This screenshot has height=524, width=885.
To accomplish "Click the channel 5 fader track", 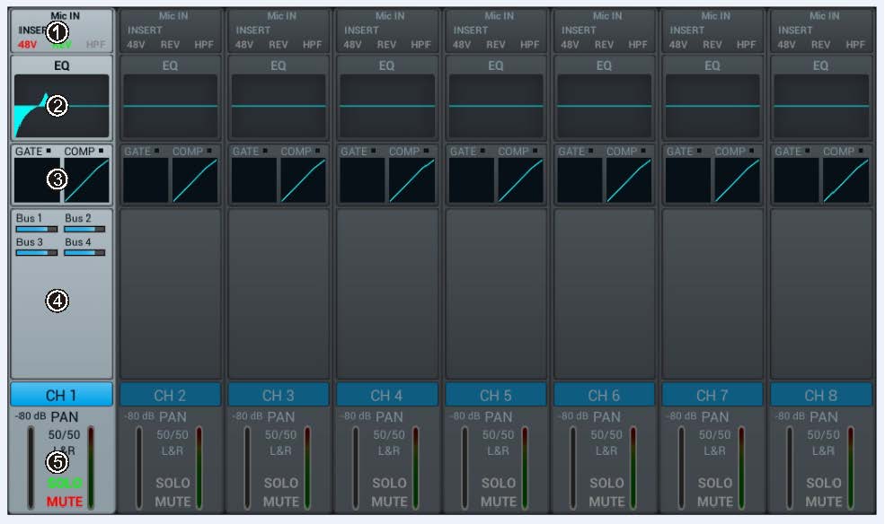I will coord(465,467).
